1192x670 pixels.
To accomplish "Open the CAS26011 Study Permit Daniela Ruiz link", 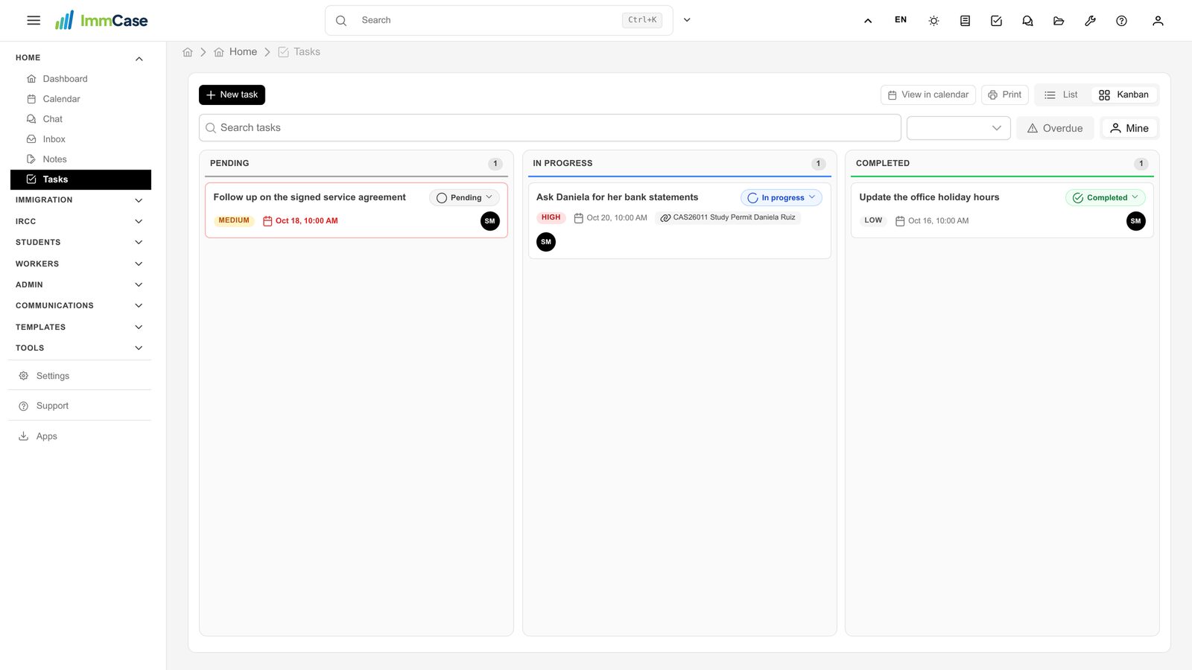I will (x=728, y=217).
